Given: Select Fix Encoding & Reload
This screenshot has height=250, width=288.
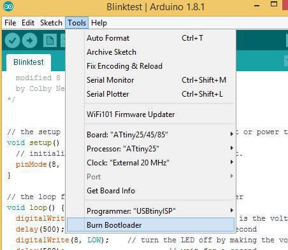Looking at the screenshot, I should (151, 66).
